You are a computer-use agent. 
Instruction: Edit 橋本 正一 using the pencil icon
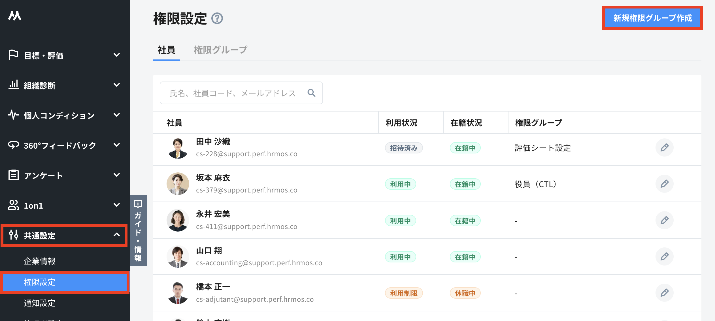(x=664, y=293)
